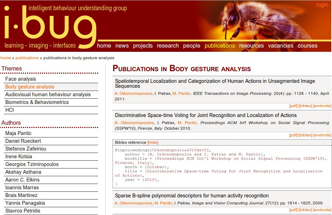
Task: Open the vacancies menu item
Action: click(x=281, y=45)
